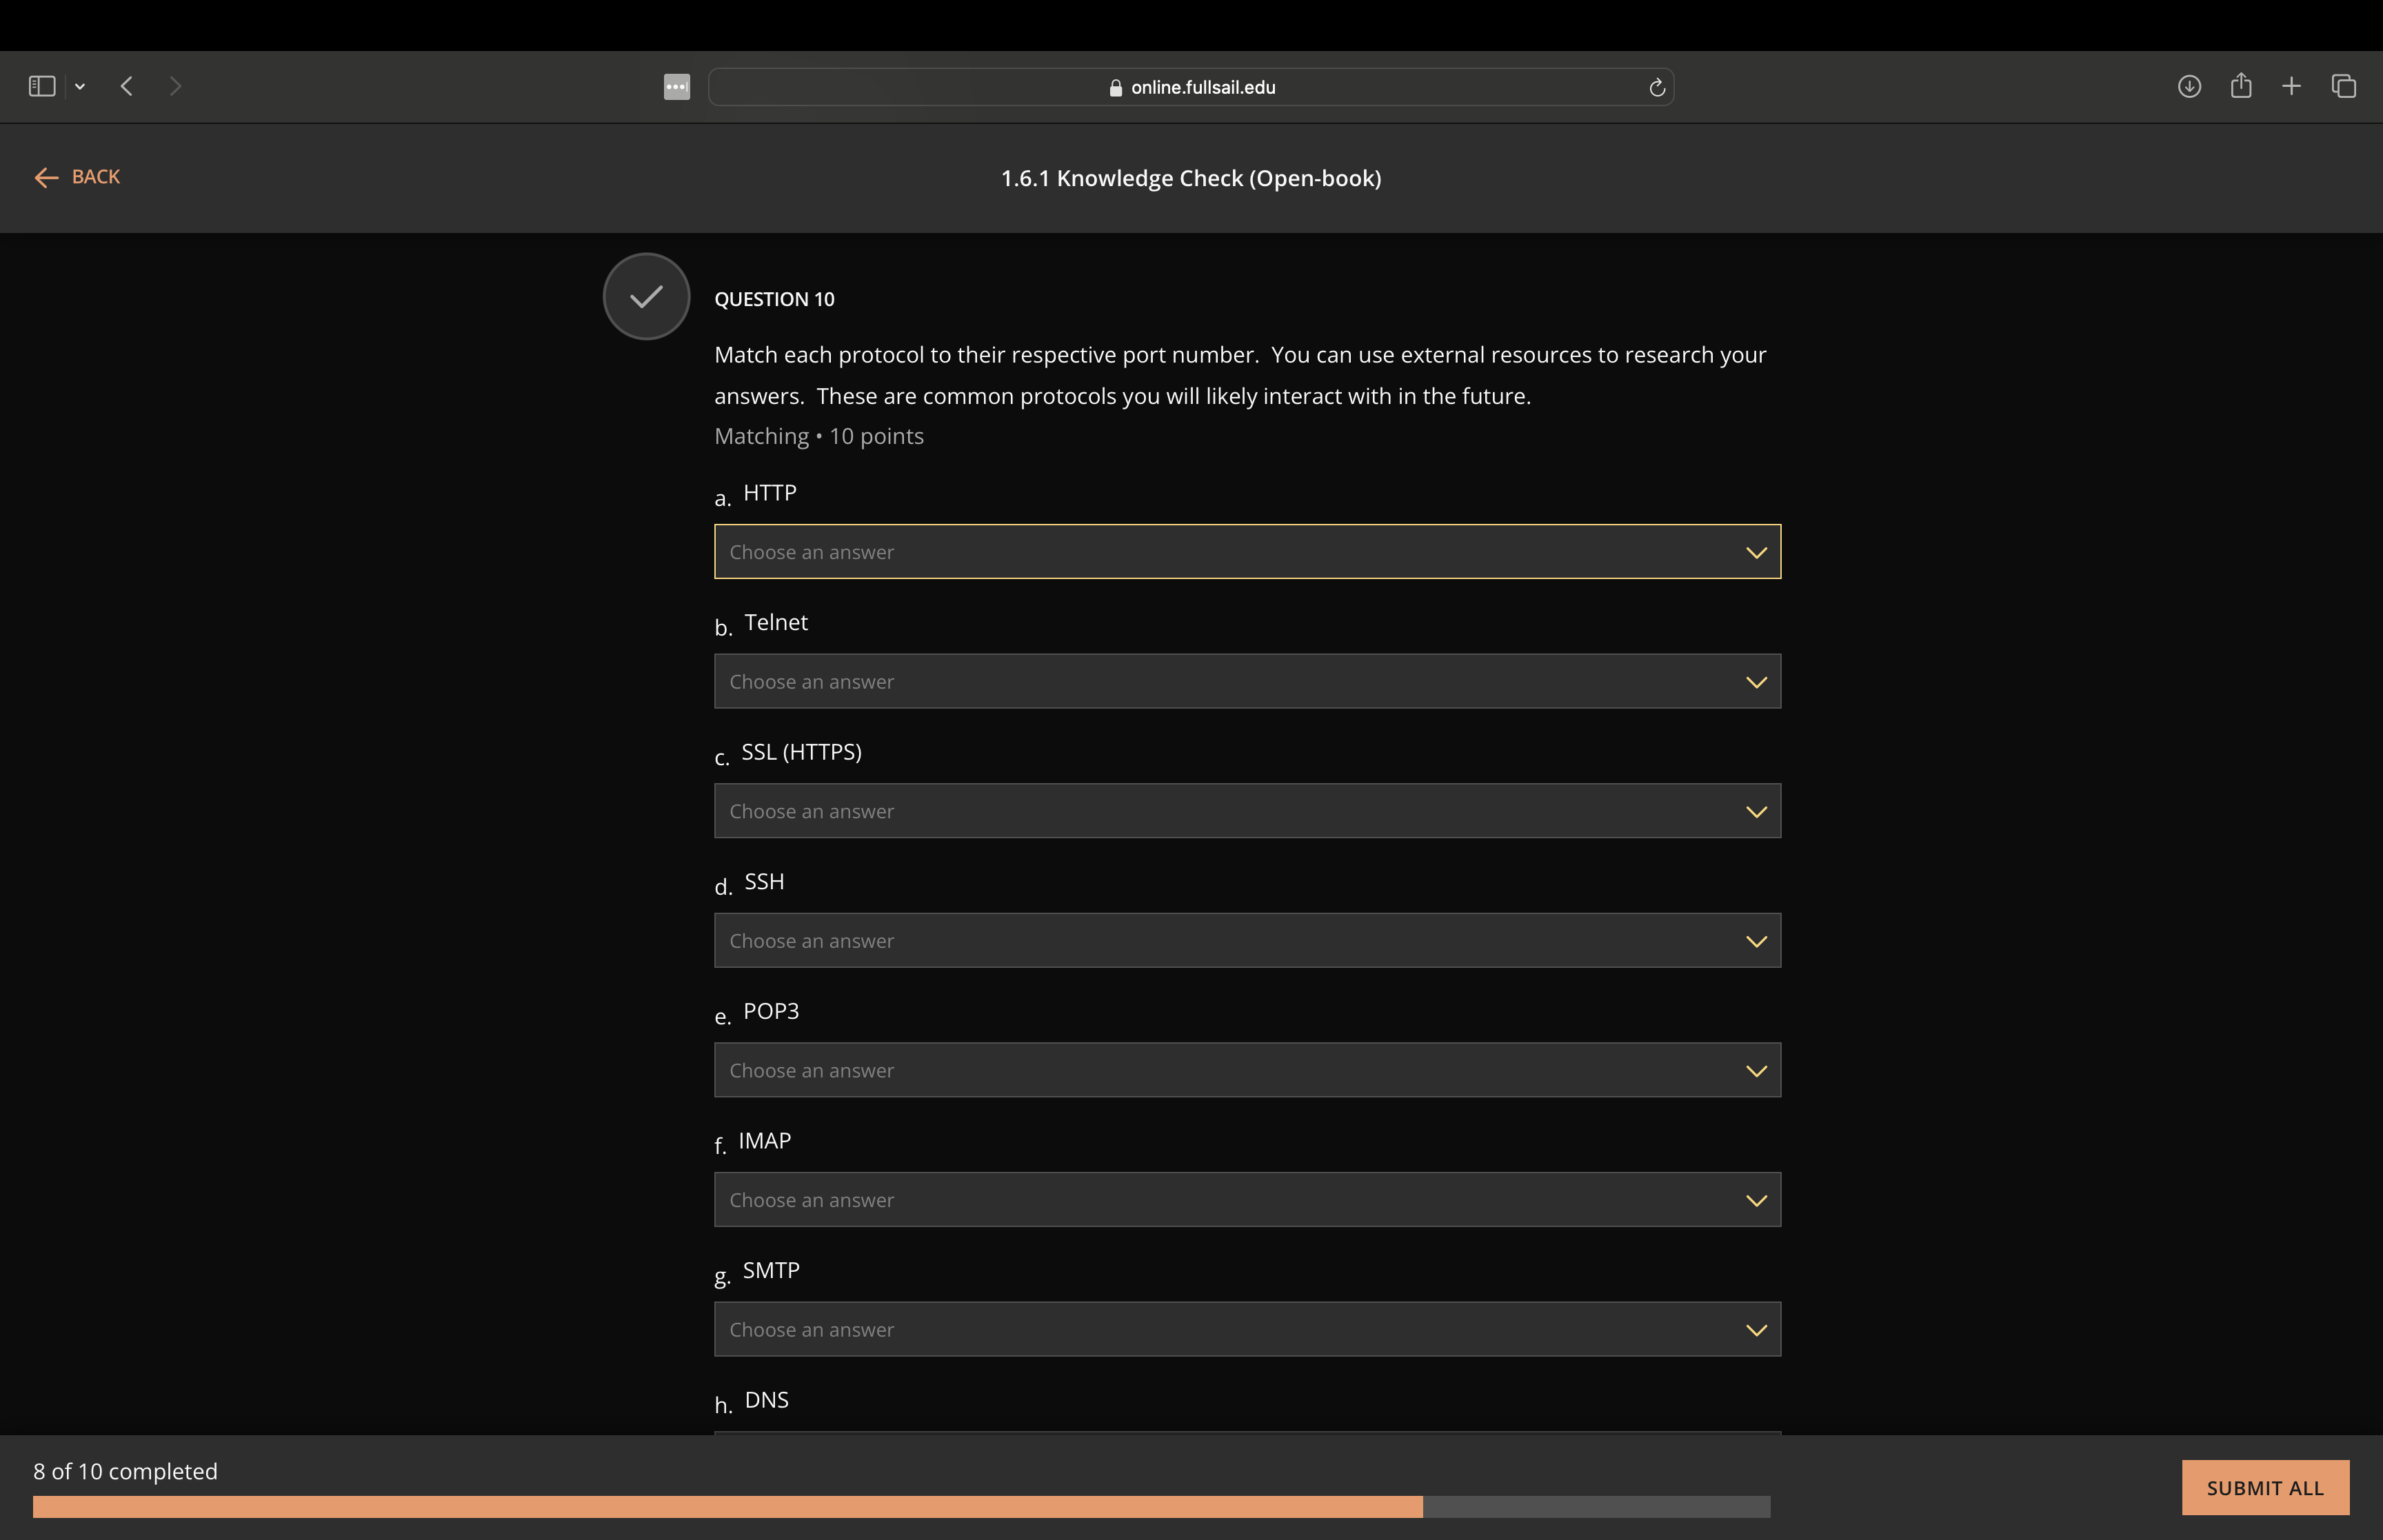Open the more options ellipsis beside the address bar

point(676,87)
